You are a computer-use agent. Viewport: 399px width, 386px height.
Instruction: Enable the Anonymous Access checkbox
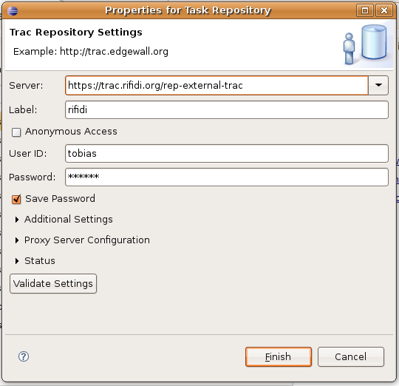coord(16,132)
